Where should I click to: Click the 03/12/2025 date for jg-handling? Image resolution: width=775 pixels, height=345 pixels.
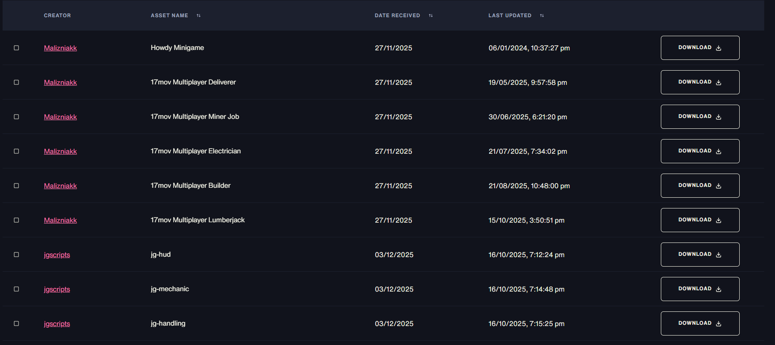(394, 324)
